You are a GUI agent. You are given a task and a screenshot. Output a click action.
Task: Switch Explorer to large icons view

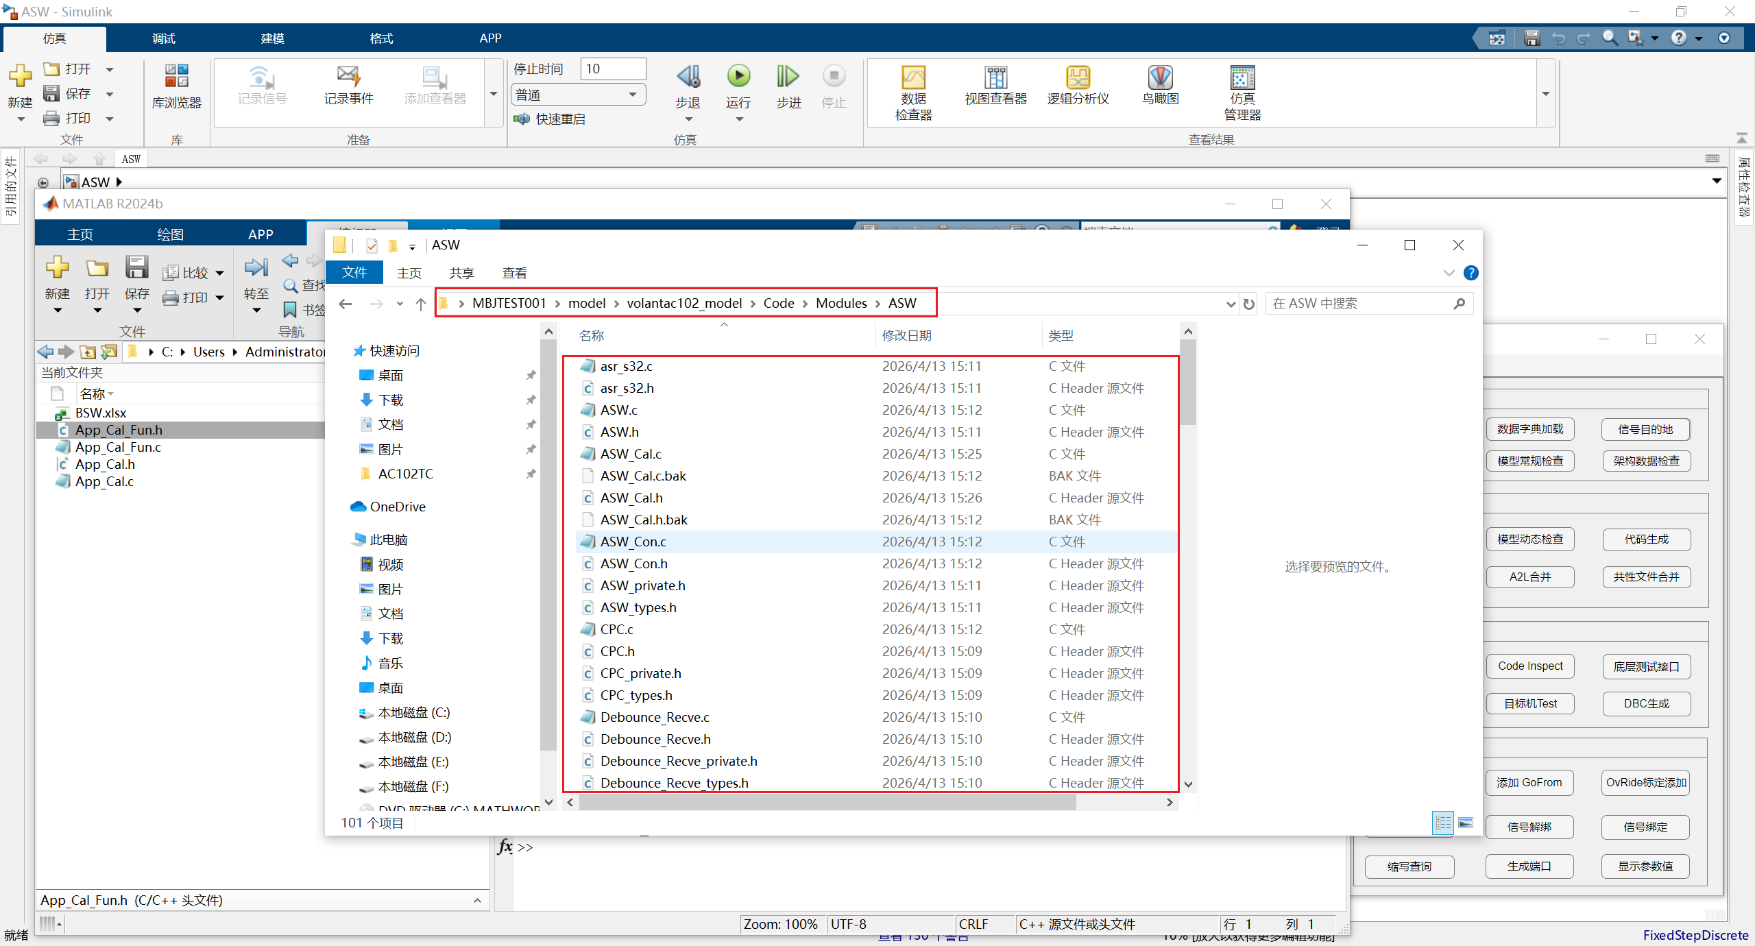[1466, 823]
